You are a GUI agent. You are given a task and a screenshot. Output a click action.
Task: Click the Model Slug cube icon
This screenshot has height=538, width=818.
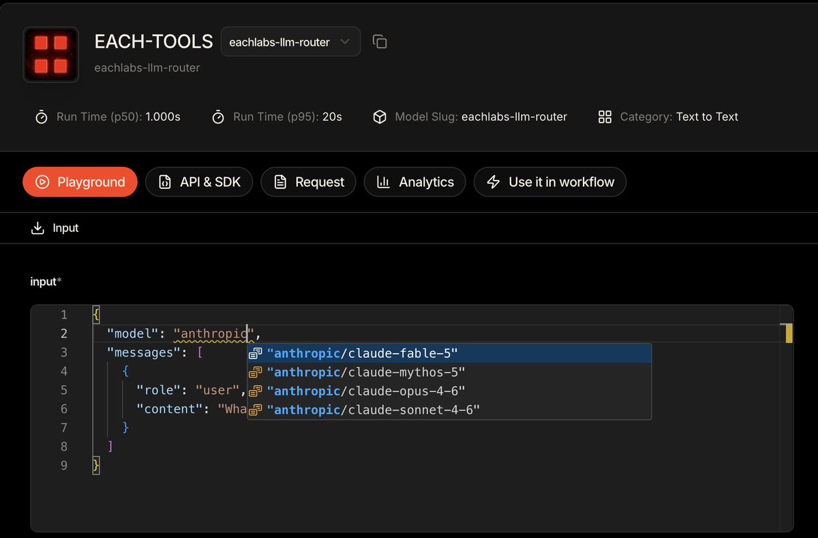point(380,117)
